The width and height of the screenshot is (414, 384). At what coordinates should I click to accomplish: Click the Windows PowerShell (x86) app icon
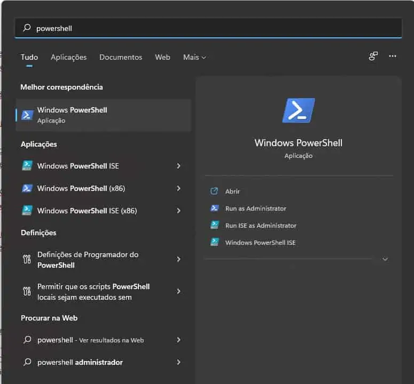pyautogui.click(x=27, y=188)
